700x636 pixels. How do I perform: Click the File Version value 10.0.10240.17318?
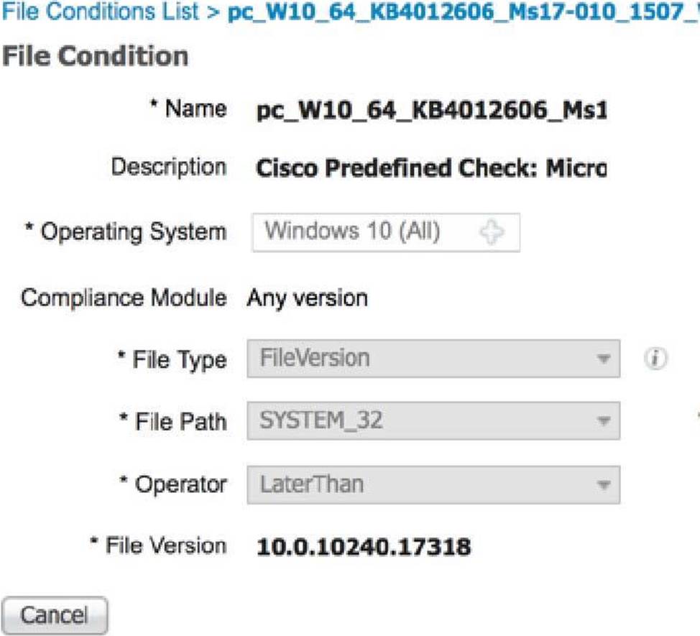(364, 548)
